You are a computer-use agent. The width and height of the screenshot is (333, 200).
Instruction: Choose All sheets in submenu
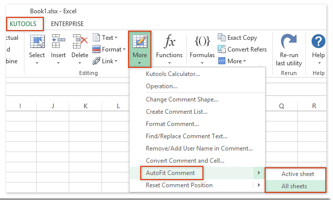coord(294,186)
